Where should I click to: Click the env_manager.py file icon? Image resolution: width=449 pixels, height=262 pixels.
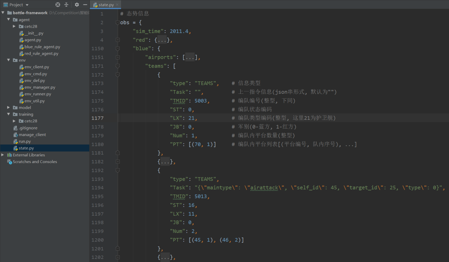click(x=21, y=87)
